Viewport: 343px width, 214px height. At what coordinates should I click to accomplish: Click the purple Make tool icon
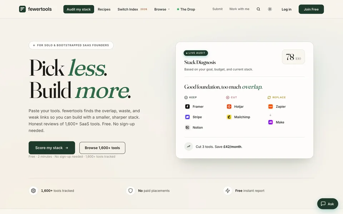(x=270, y=122)
